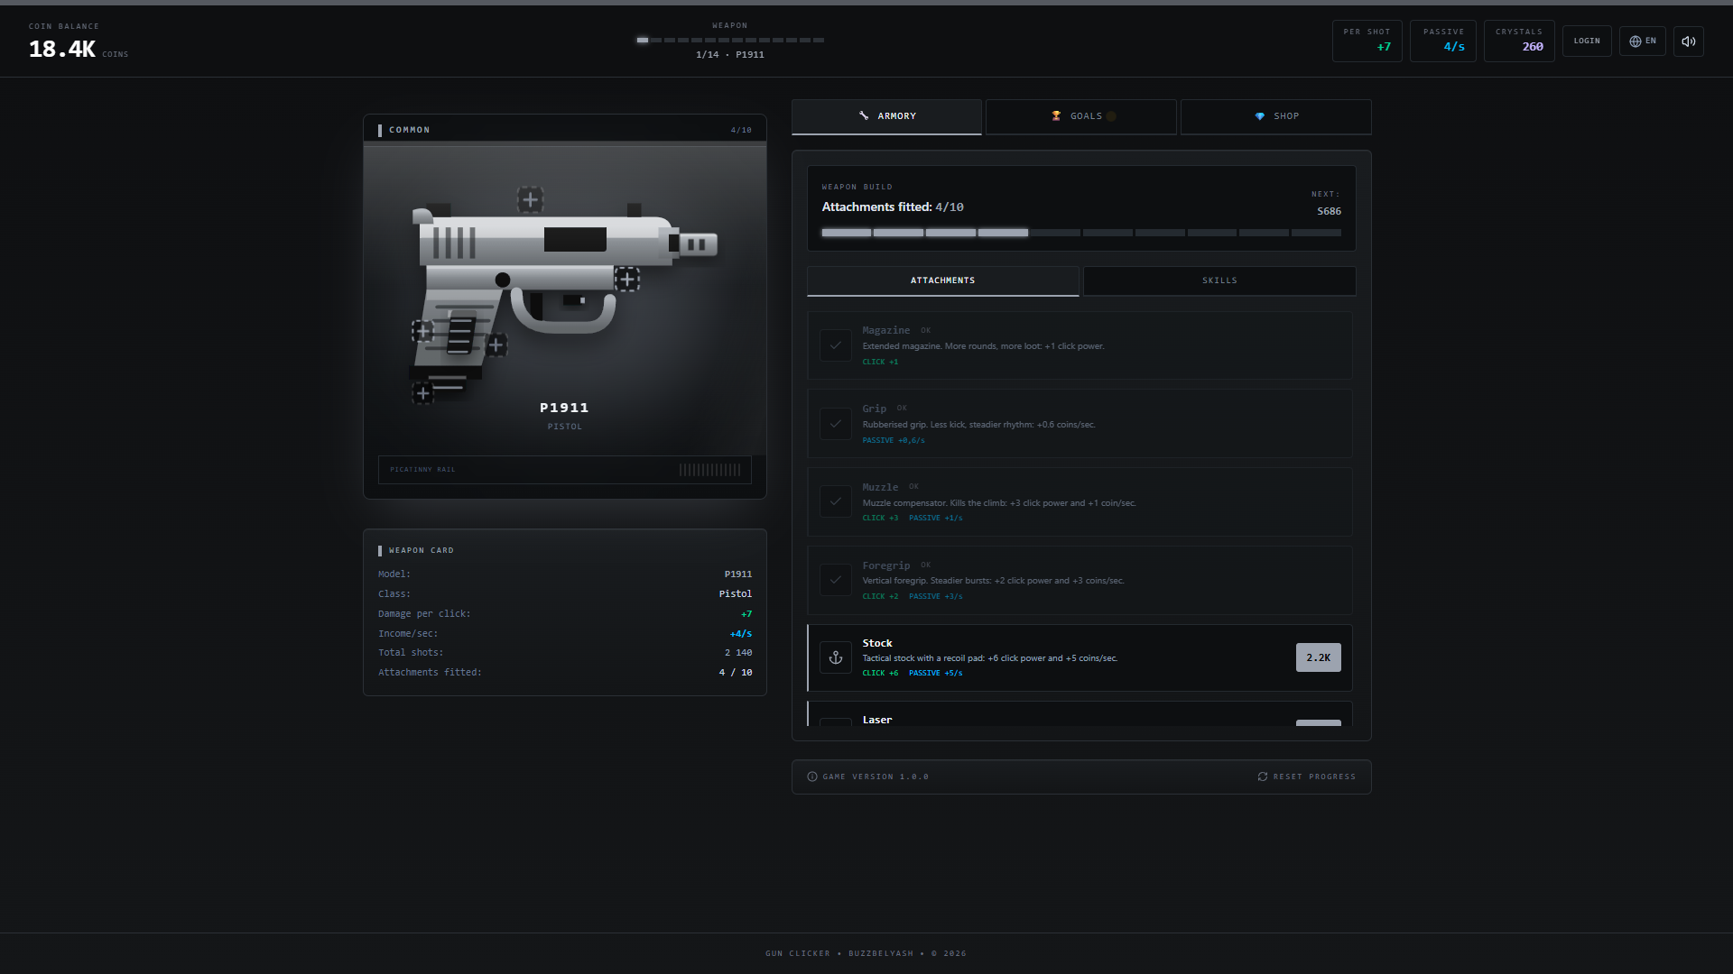This screenshot has height=974, width=1733.
Task: Select the Laser attachment row
Action: 1080,714
